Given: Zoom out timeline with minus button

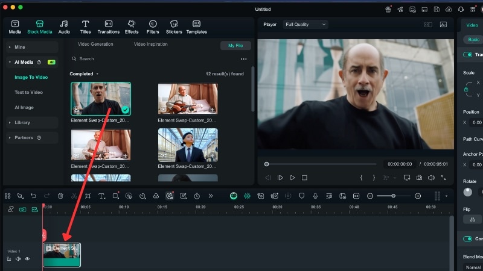Looking at the screenshot, I should click(370, 196).
